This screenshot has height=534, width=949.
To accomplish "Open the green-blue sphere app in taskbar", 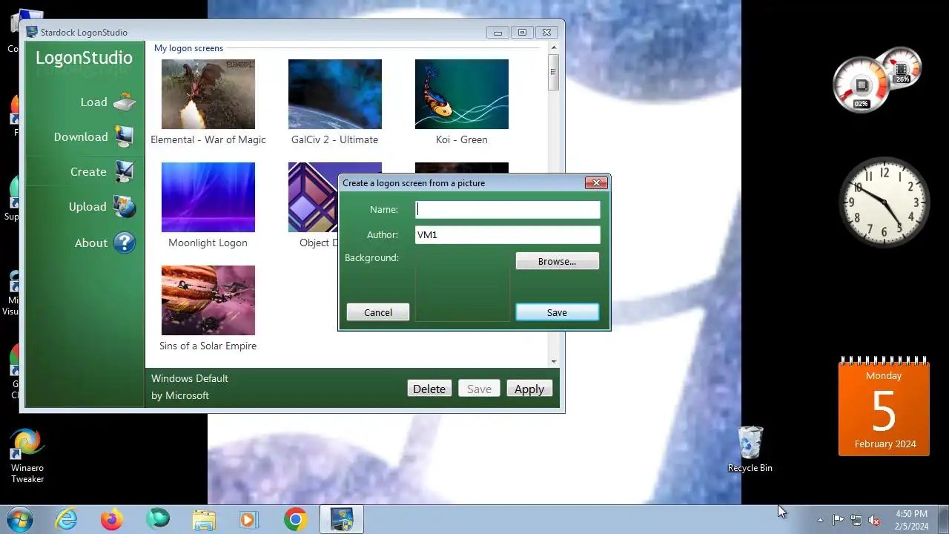I will point(158,519).
